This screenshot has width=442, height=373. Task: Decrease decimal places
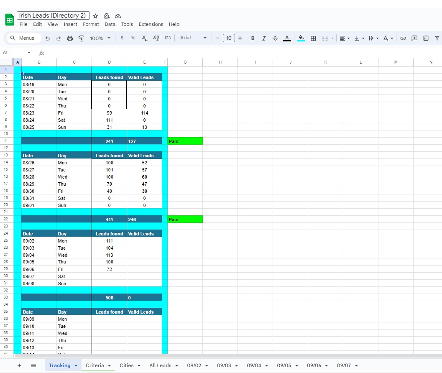pyautogui.click(x=144, y=38)
